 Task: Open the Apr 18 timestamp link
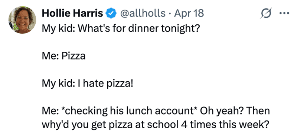tap(189, 13)
